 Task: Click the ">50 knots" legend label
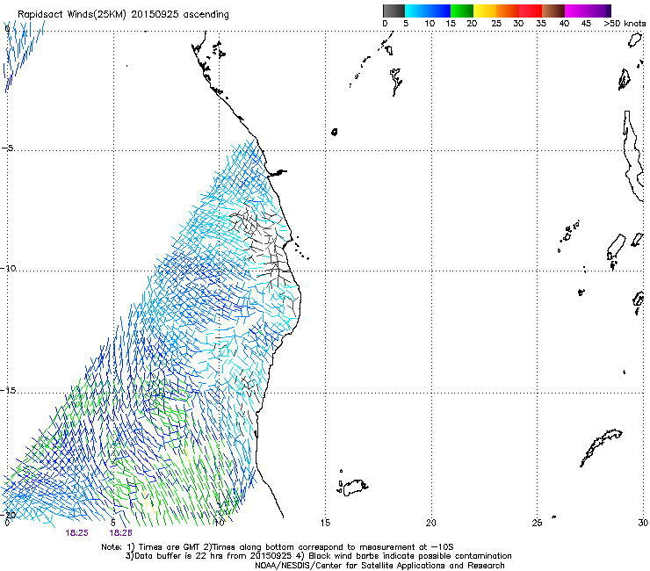(x=625, y=24)
